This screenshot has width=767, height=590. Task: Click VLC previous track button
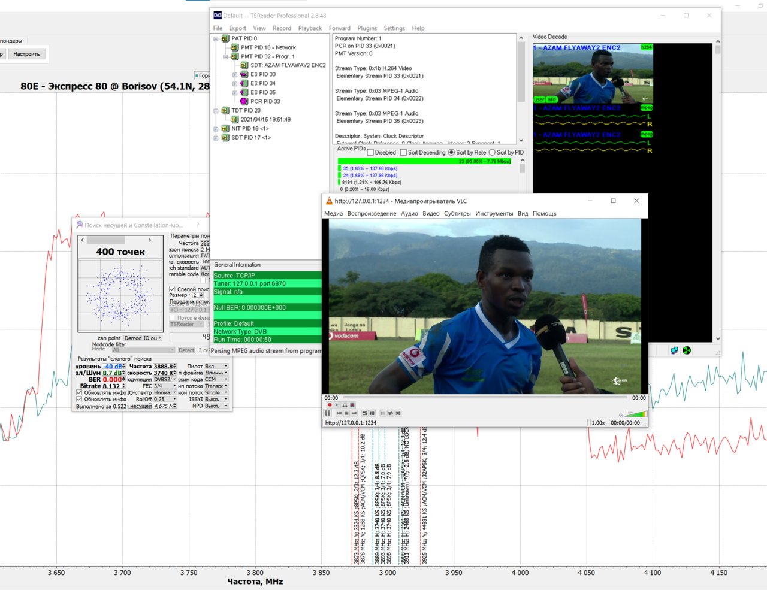pyautogui.click(x=339, y=413)
